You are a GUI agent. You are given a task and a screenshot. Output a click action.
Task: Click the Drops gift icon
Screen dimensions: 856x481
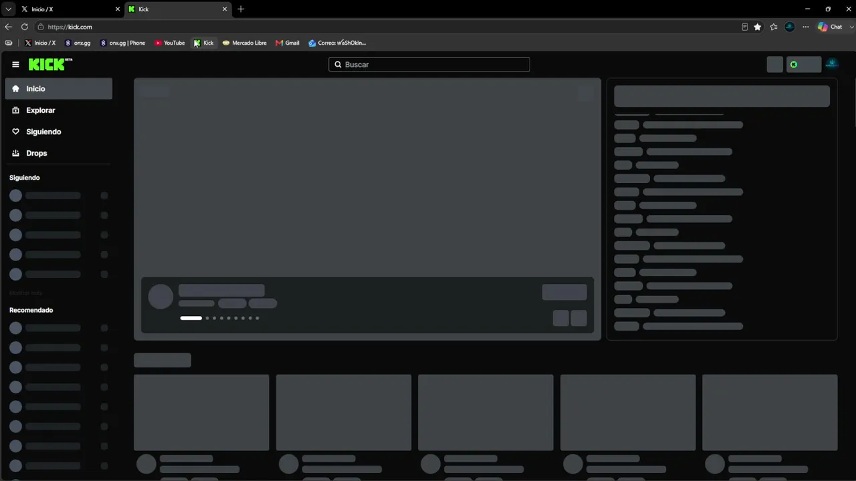pos(15,153)
